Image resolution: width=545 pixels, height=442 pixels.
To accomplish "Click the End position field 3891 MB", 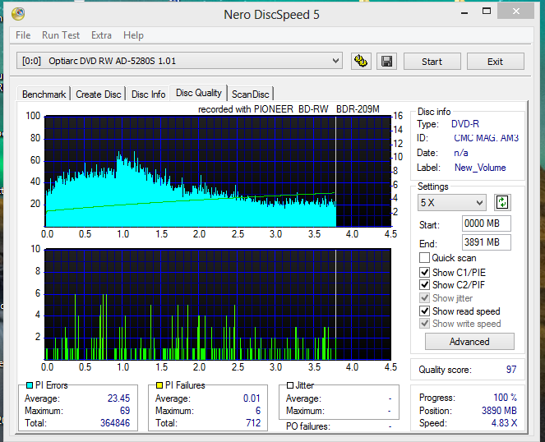I will click(x=487, y=242).
